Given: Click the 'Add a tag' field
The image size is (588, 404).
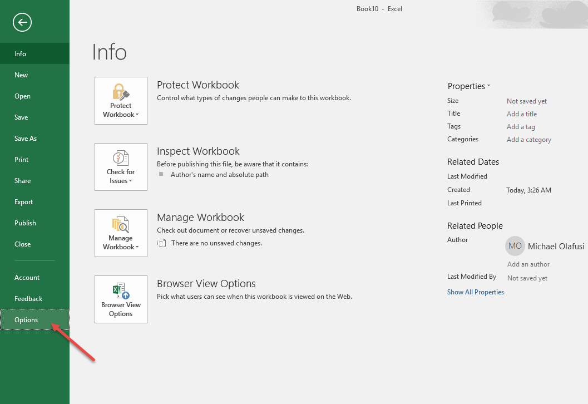Looking at the screenshot, I should click(x=521, y=127).
